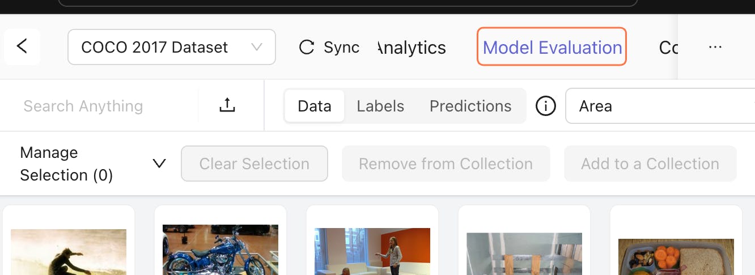Open the COCO 2017 Dataset dropdown
Screen dimensions: 755x275
point(171,47)
